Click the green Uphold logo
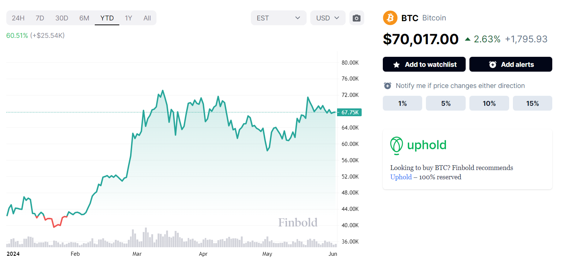Image resolution: width=569 pixels, height=271 pixels. (x=418, y=145)
